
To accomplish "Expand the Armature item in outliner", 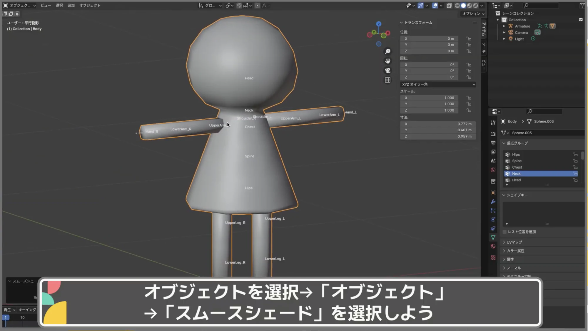I will [504, 26].
